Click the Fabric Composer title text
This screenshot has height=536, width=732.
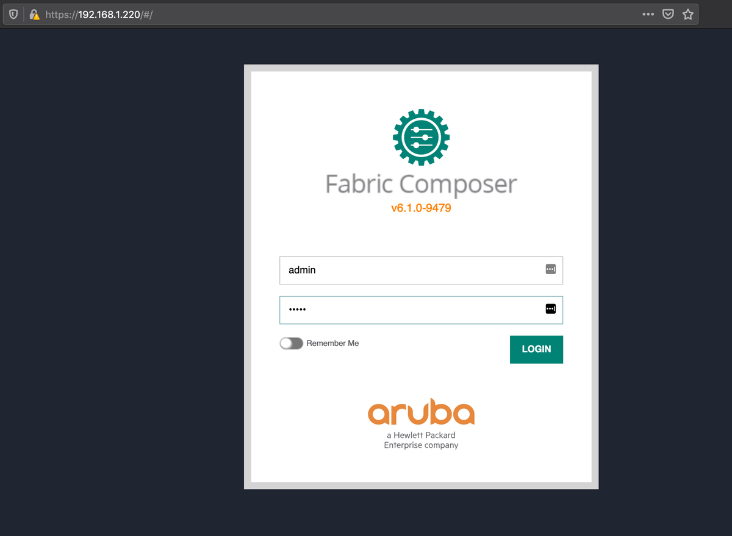[421, 184]
